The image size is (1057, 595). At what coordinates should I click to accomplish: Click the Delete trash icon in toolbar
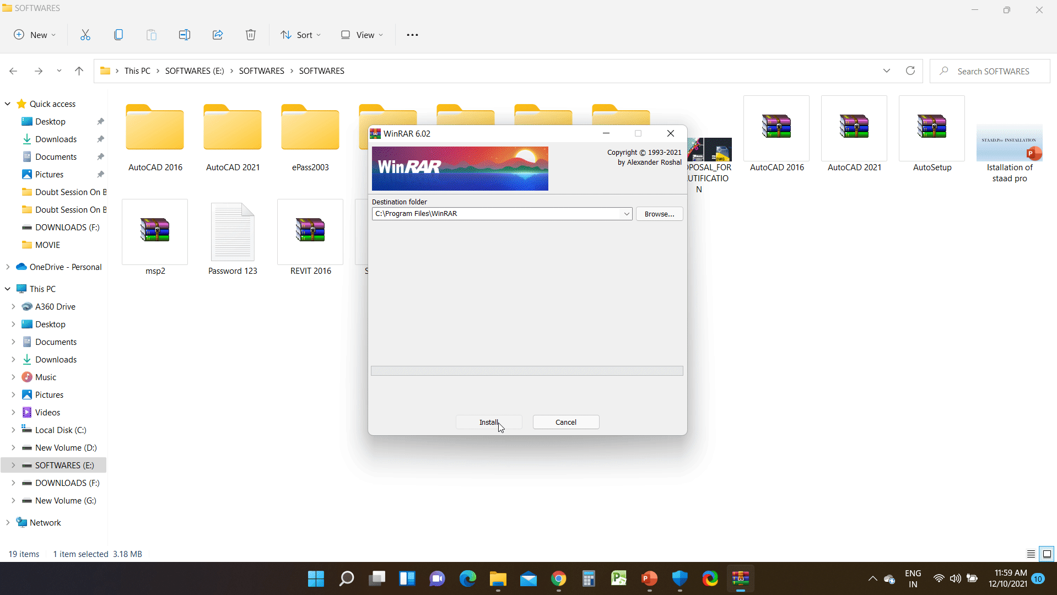(x=251, y=35)
